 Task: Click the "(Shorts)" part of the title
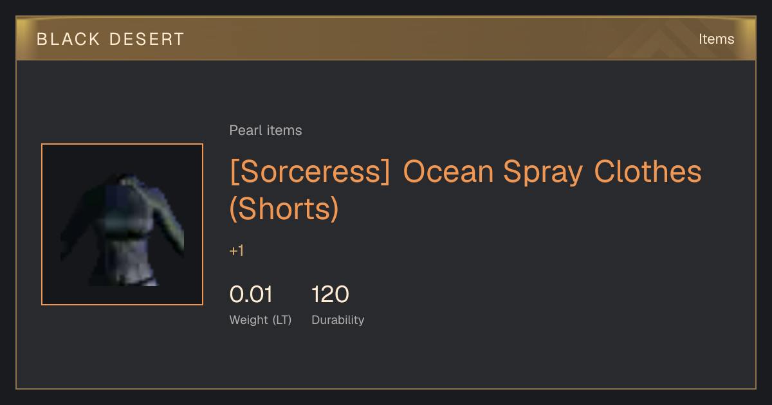pyautogui.click(x=284, y=208)
